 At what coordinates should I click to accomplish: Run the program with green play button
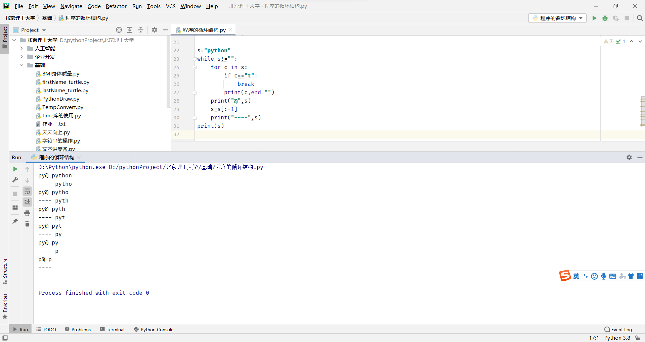pyautogui.click(x=594, y=18)
